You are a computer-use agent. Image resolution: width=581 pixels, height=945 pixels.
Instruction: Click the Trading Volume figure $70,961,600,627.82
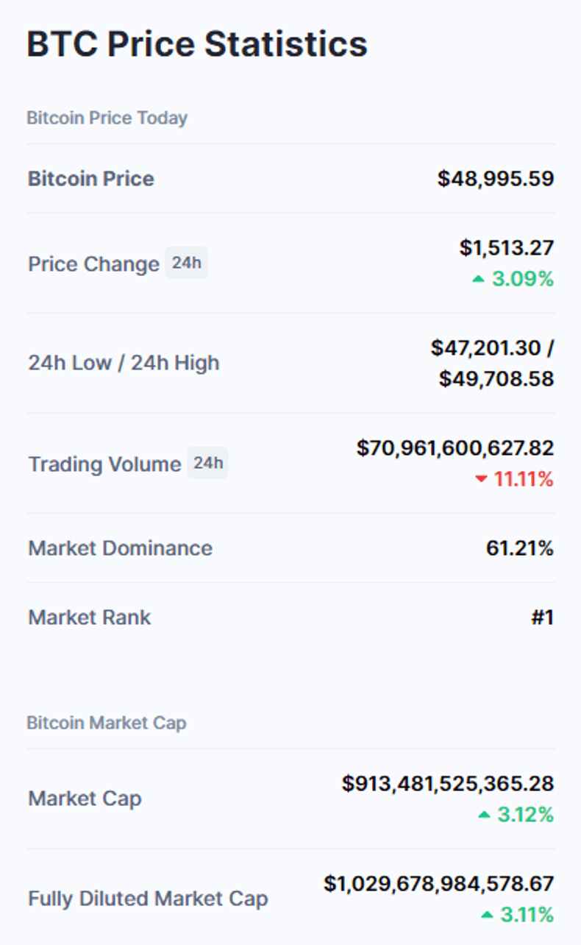coord(455,448)
